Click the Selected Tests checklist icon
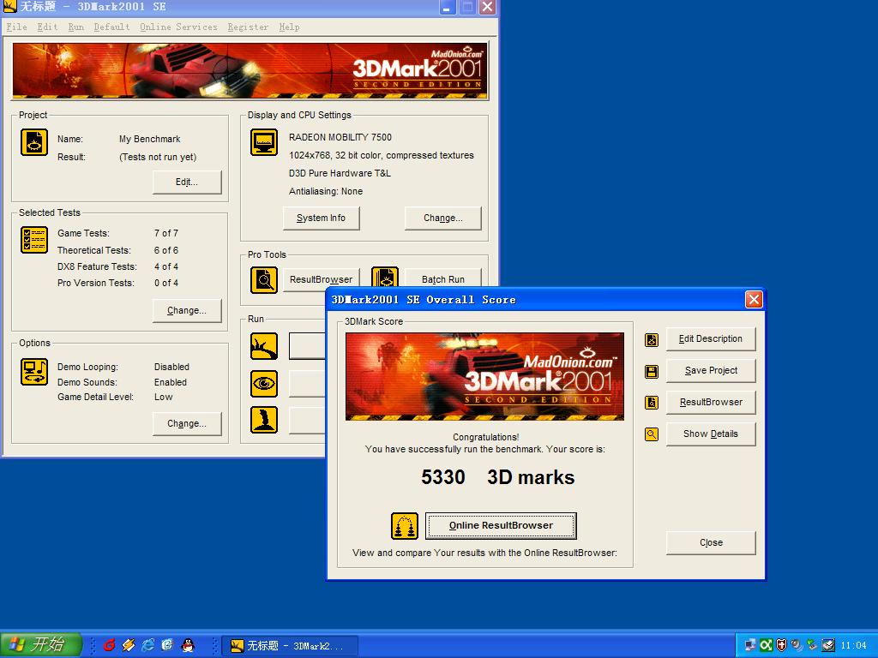The width and height of the screenshot is (878, 658). pyautogui.click(x=34, y=240)
